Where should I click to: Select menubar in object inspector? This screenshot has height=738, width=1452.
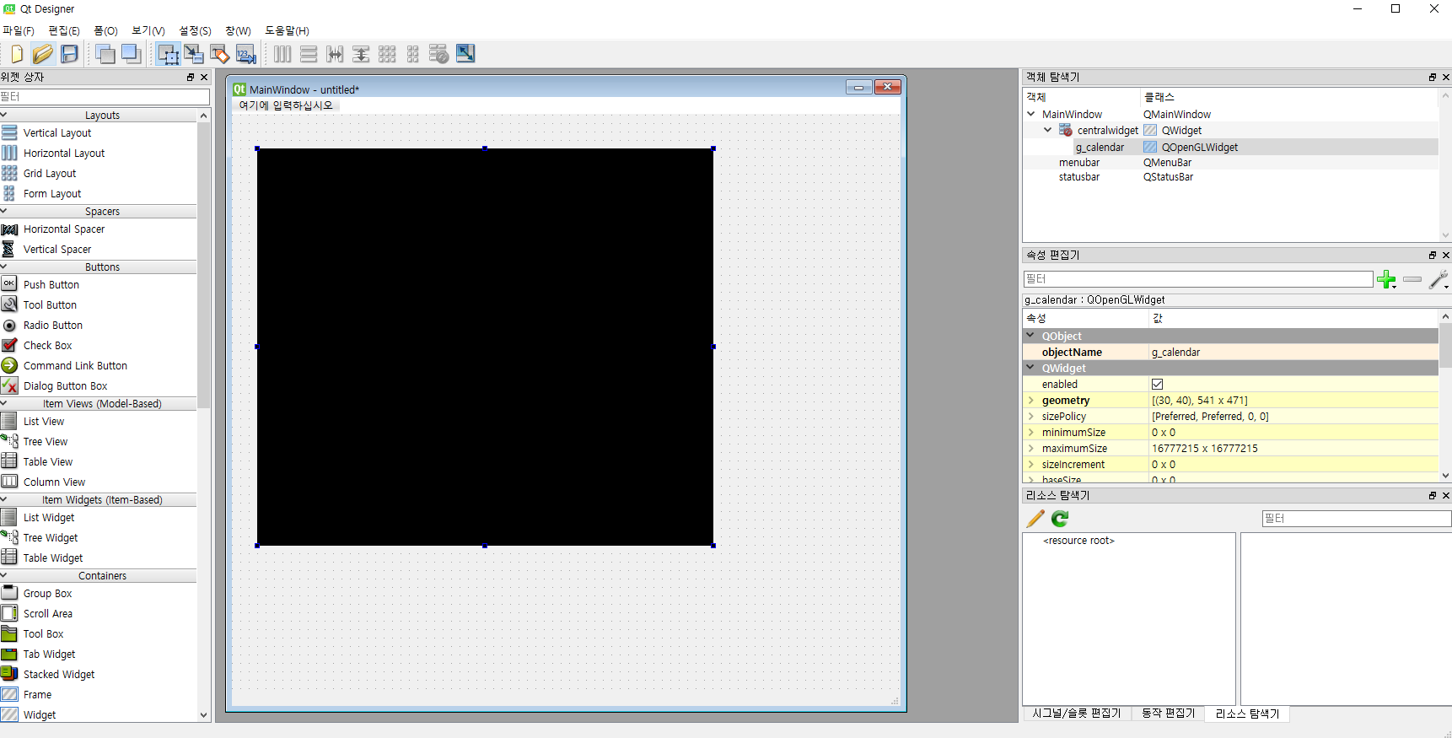pyautogui.click(x=1079, y=163)
